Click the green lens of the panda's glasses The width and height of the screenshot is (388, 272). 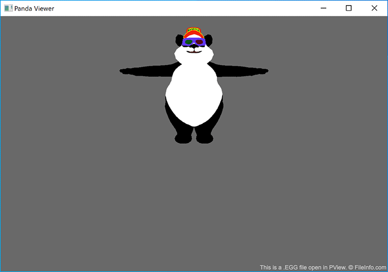click(189, 43)
